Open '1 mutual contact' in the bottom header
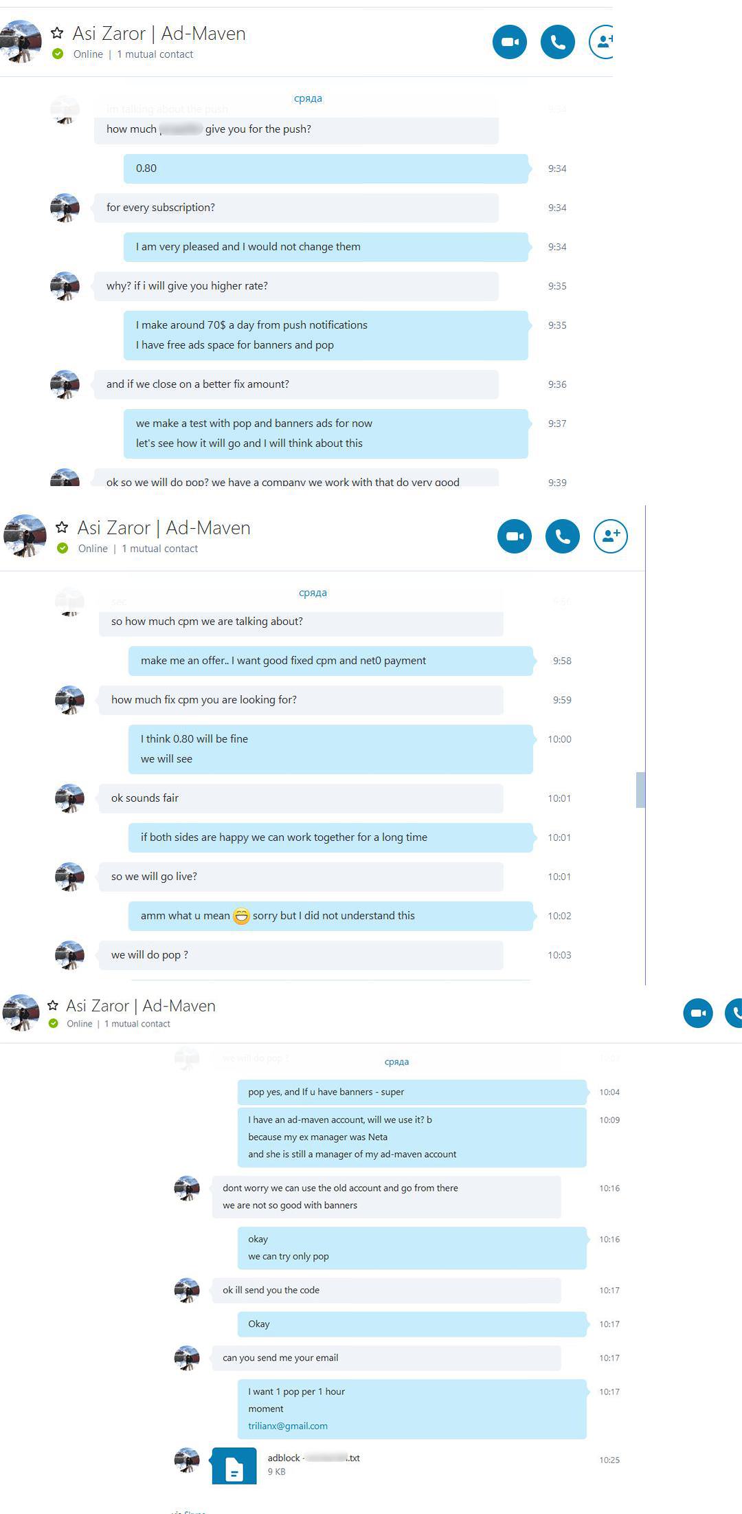The width and height of the screenshot is (742, 1514). coord(137,1024)
